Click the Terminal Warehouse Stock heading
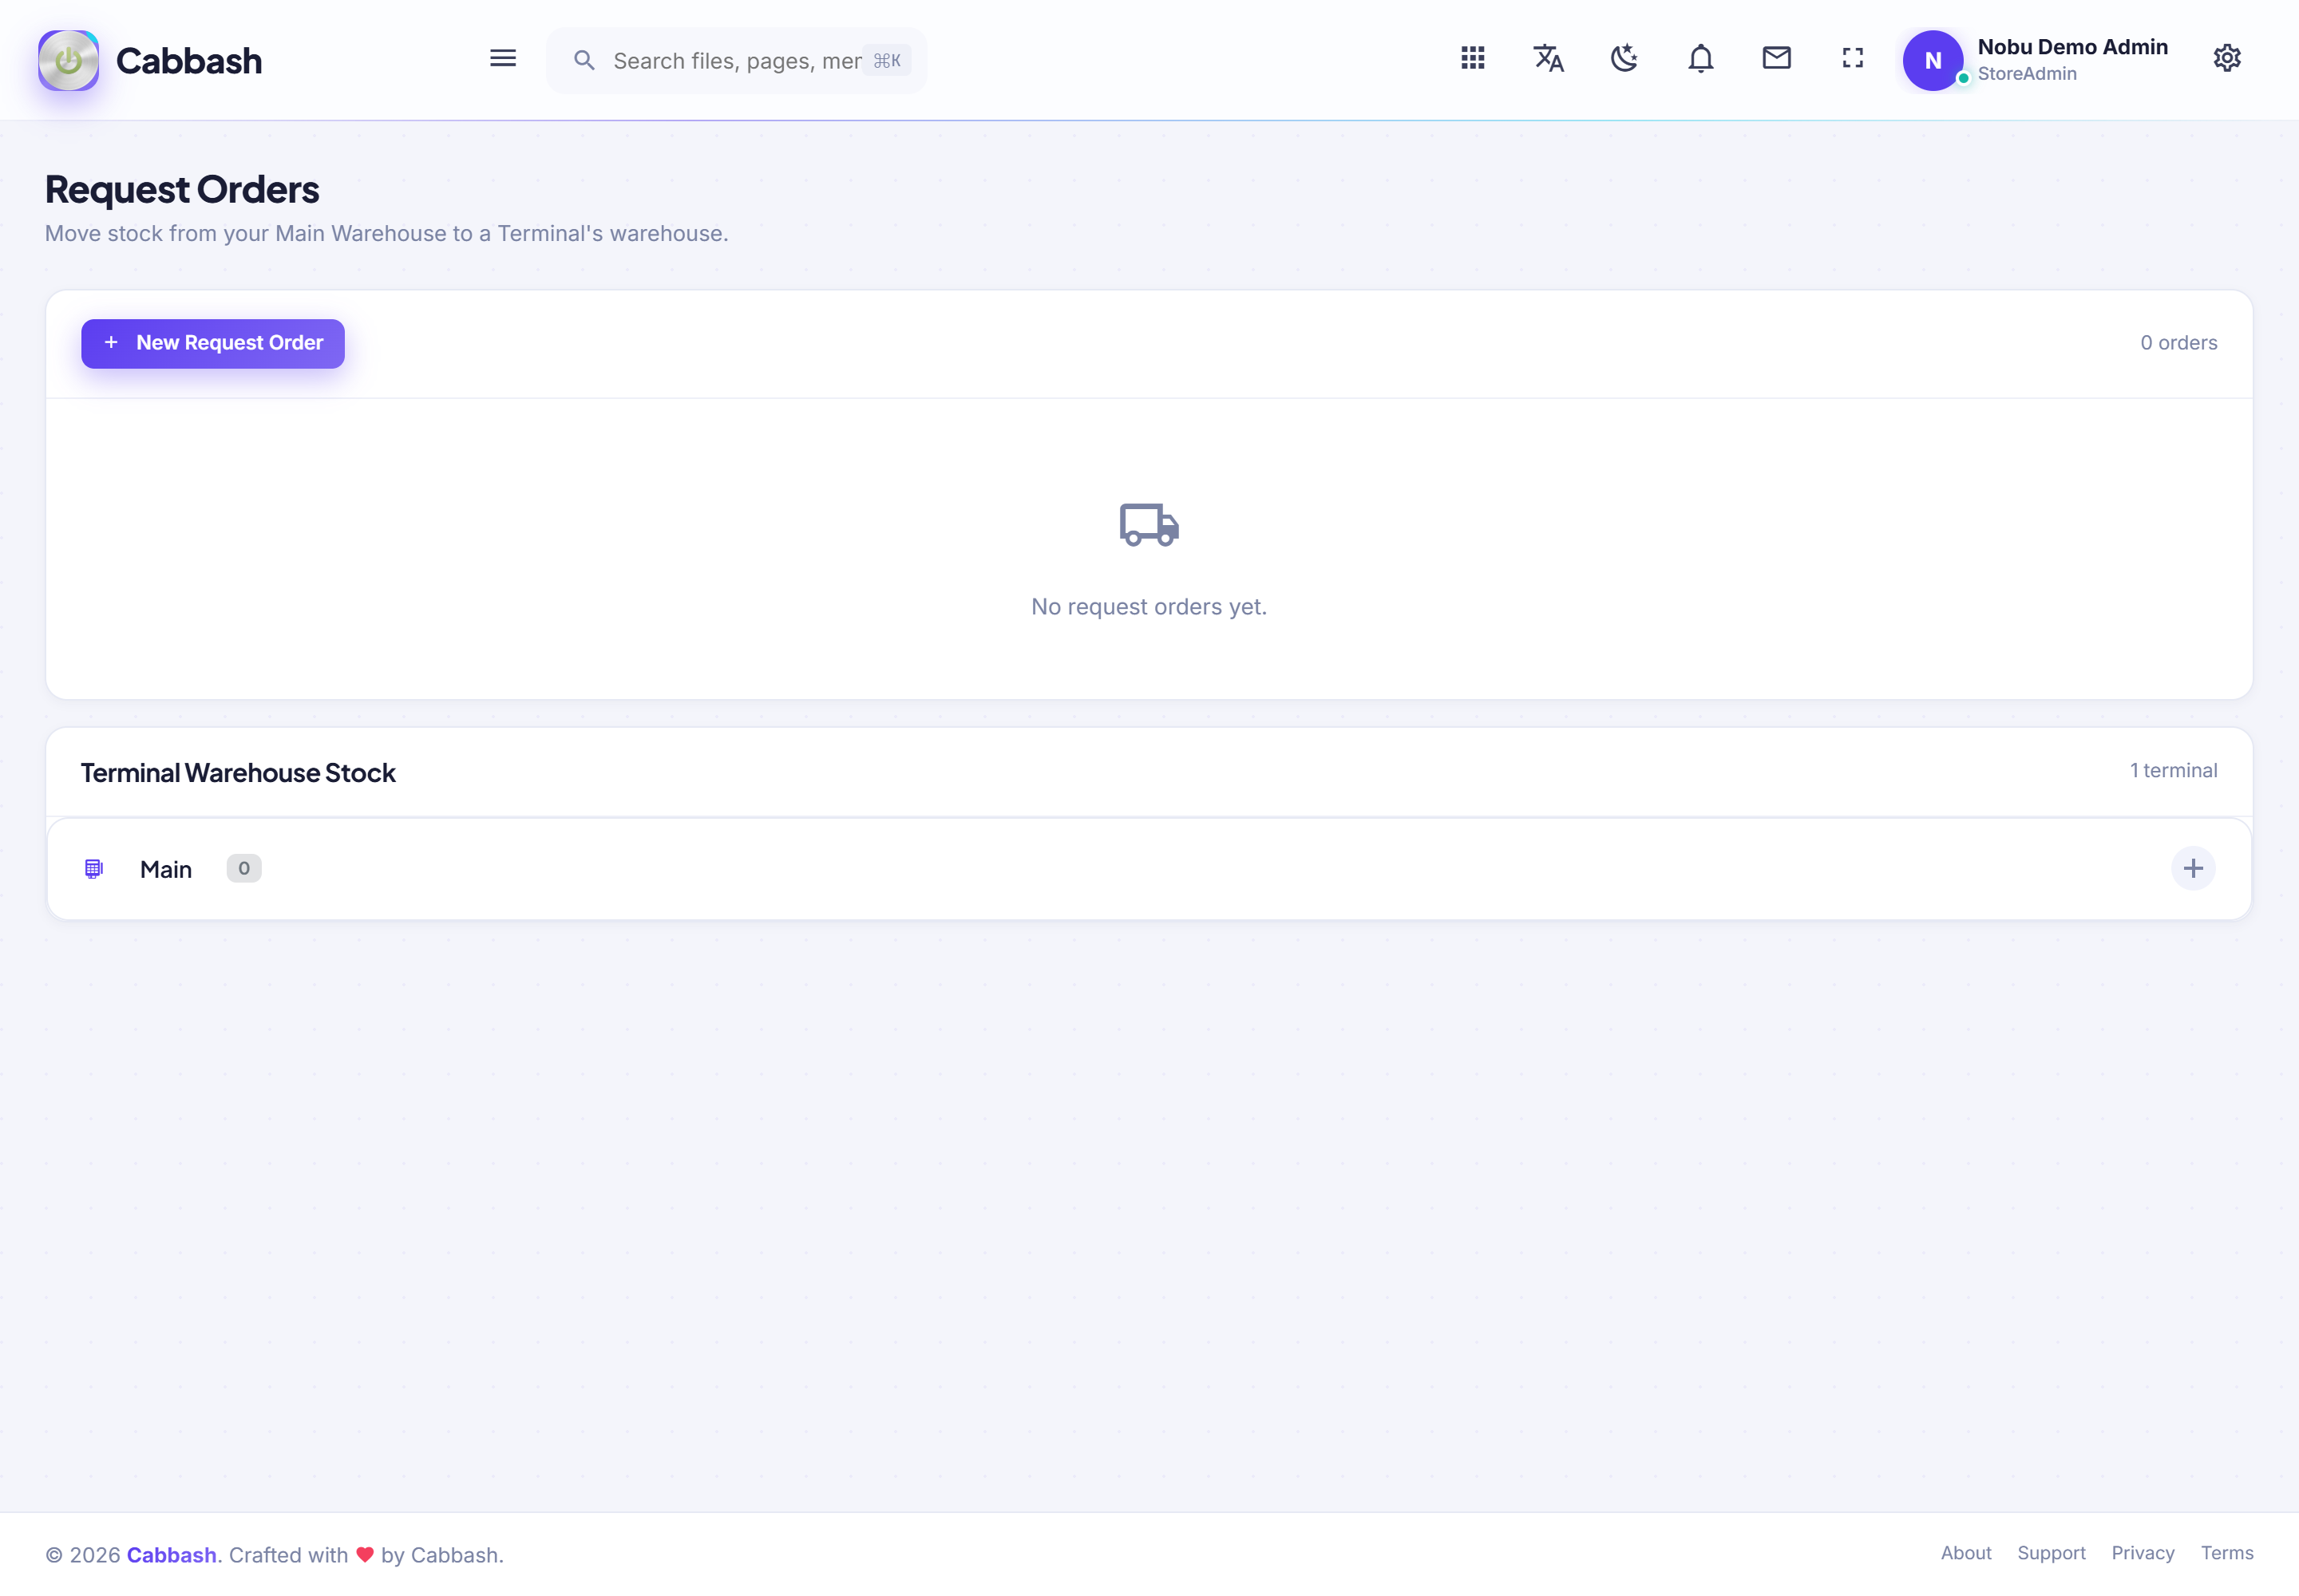2299x1596 pixels. pyautogui.click(x=238, y=773)
